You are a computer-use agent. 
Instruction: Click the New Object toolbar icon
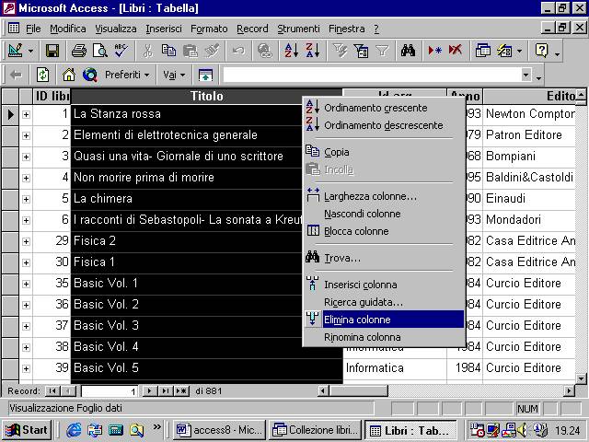pos(504,51)
